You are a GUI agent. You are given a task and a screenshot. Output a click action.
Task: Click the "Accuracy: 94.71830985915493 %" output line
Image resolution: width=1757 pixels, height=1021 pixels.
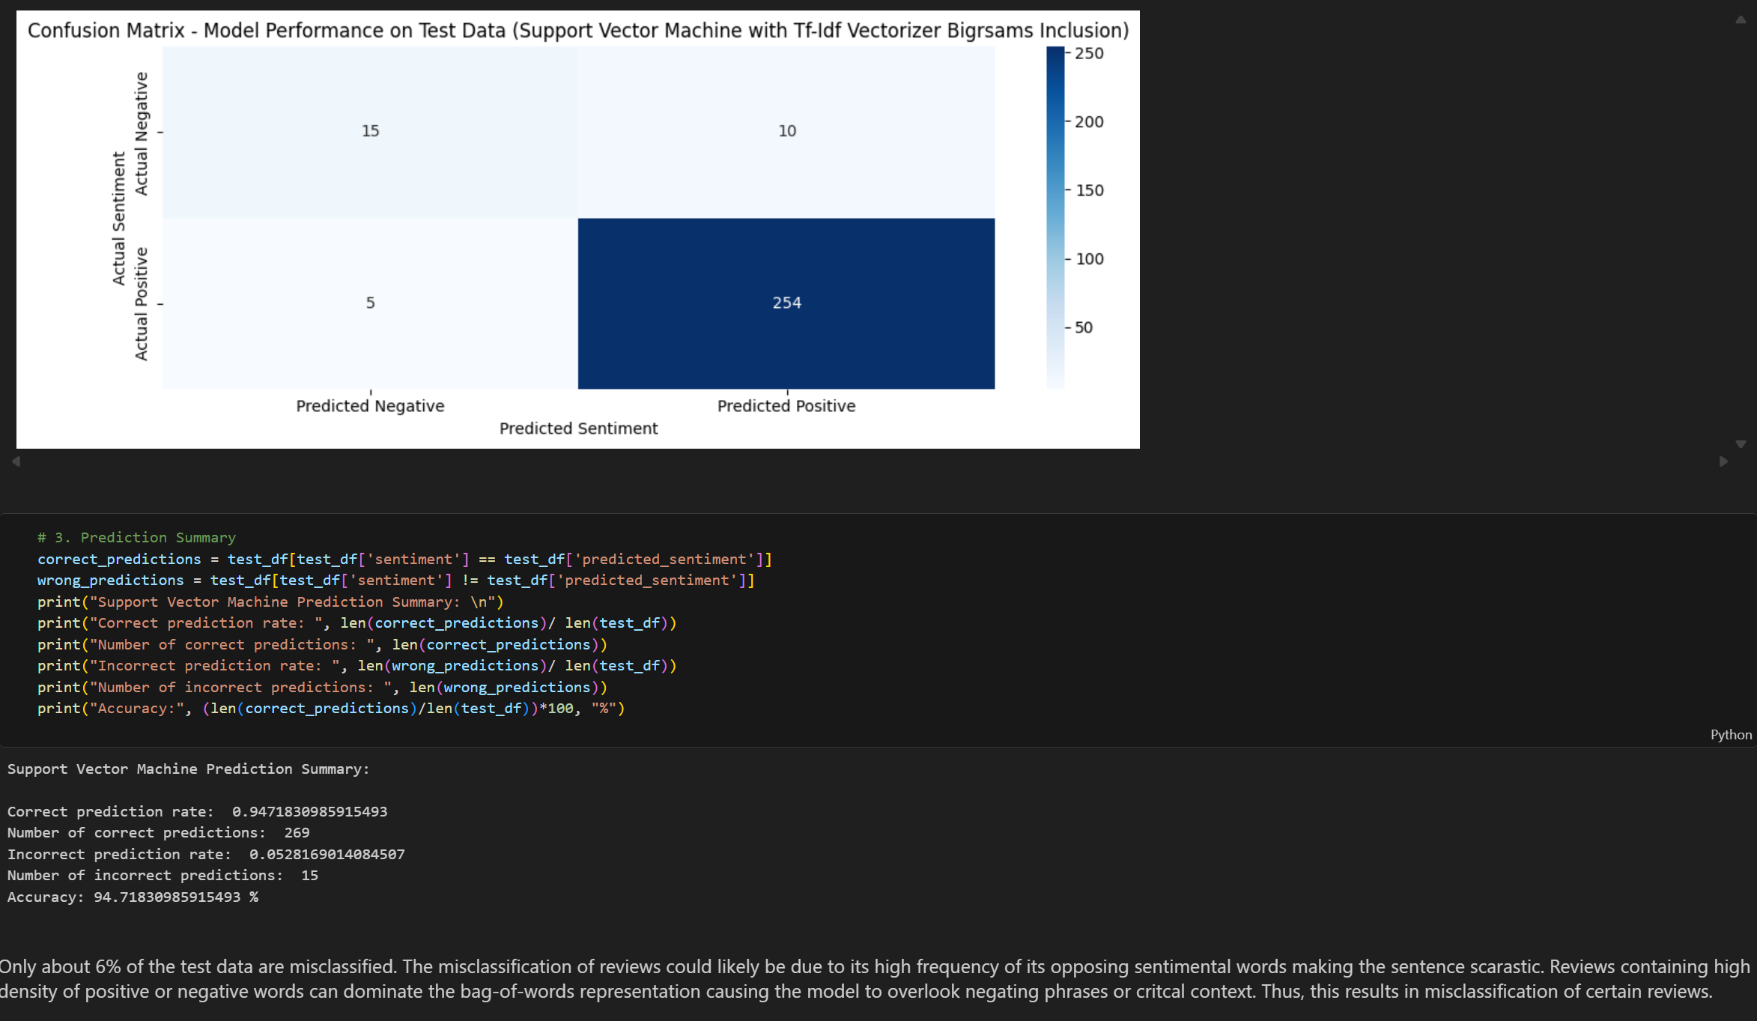point(133,897)
